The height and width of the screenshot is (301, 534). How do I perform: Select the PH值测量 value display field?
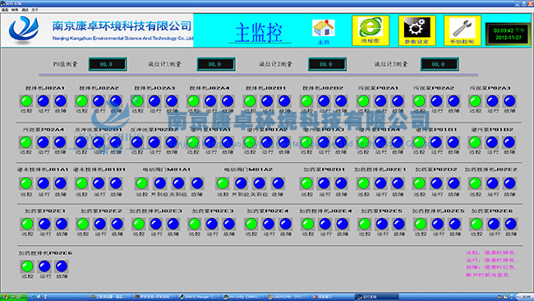[x=108, y=64]
